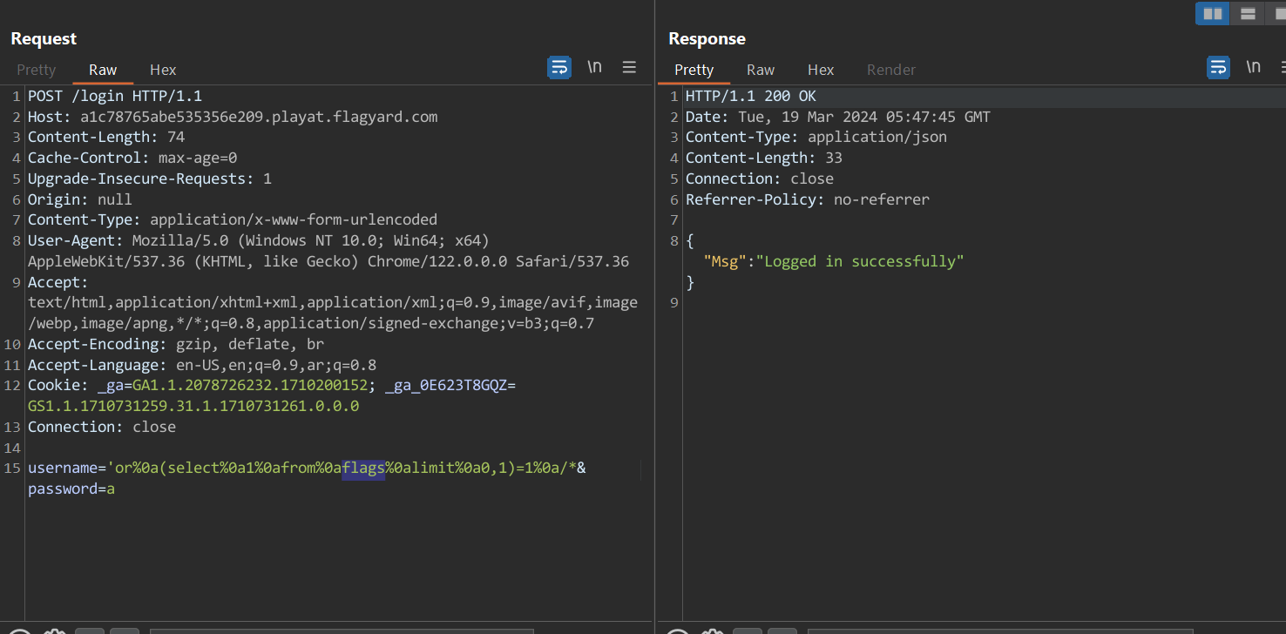This screenshot has width=1286, height=634.
Task: Click the highlighted 'flags' word in payload
Action: pos(363,469)
